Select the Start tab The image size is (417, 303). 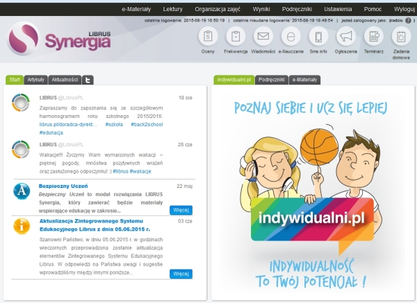click(x=15, y=80)
